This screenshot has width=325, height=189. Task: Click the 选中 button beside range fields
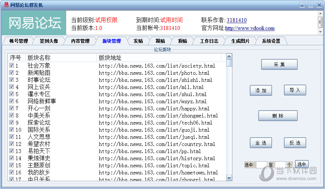click(x=302, y=164)
